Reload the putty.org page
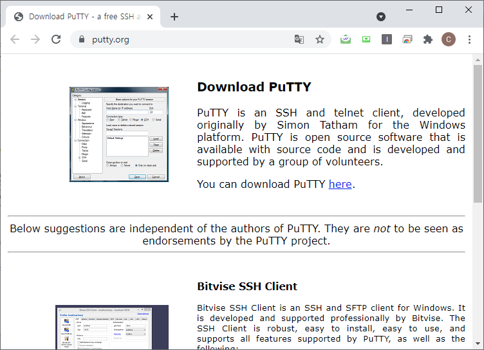Image resolution: width=484 pixels, height=350 pixels. [56, 39]
